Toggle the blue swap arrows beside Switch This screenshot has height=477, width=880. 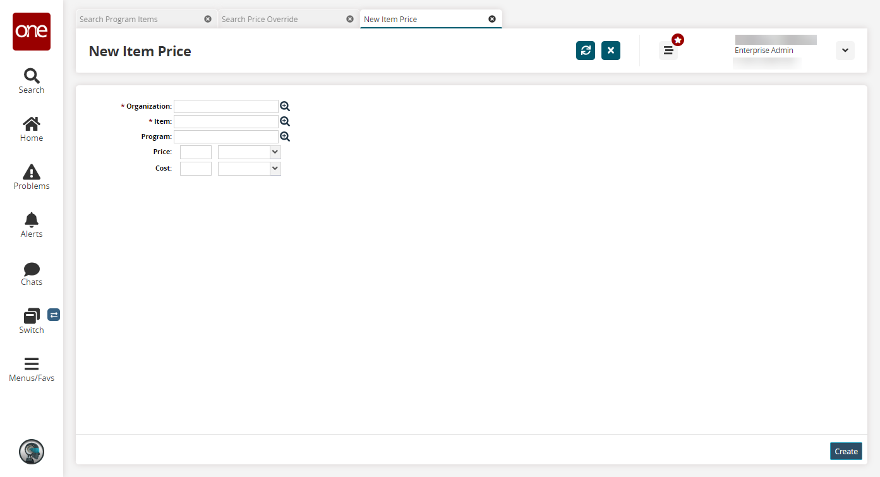tap(54, 315)
